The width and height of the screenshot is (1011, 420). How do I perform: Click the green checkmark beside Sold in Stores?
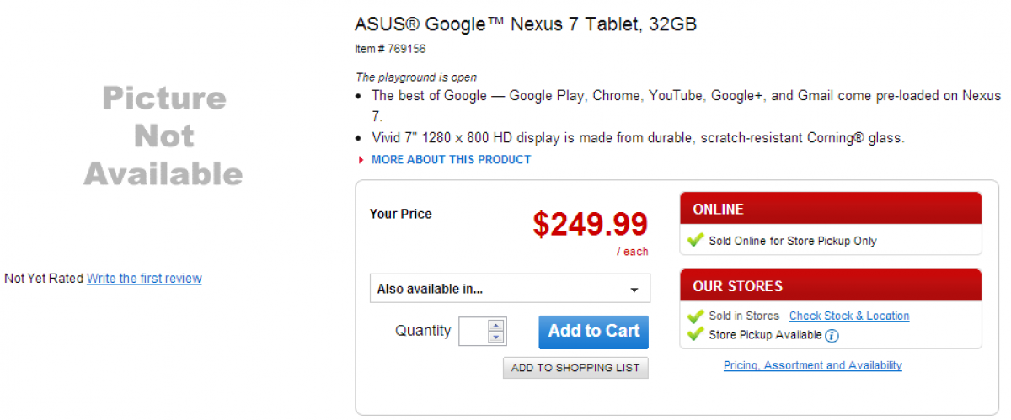coord(695,316)
